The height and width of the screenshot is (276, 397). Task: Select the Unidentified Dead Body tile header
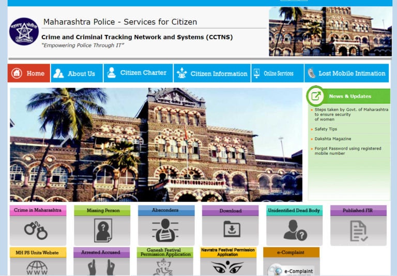coord(295,210)
